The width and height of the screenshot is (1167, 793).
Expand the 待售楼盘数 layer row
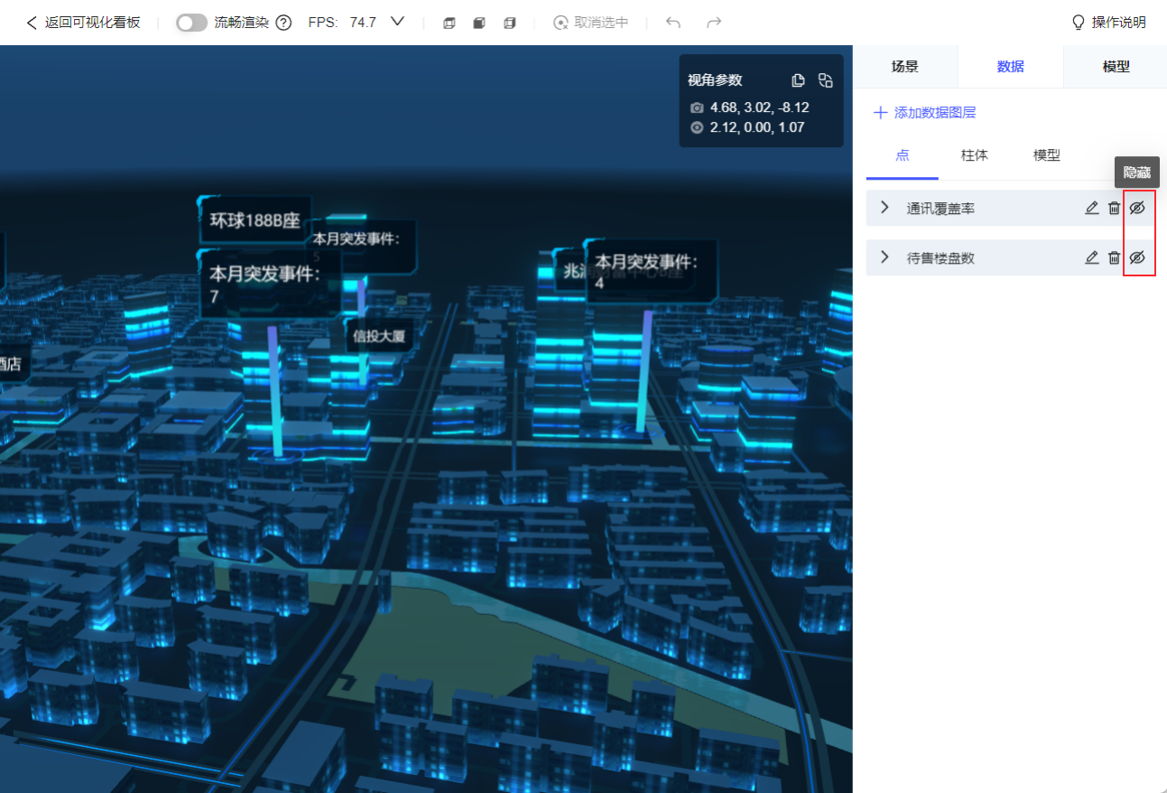coord(885,257)
